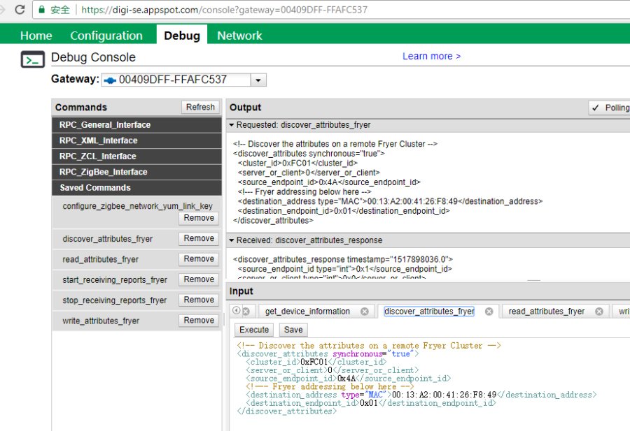The image size is (630, 431).
Task: Load start_receiving_reports_fryer saved command
Action: (115, 280)
